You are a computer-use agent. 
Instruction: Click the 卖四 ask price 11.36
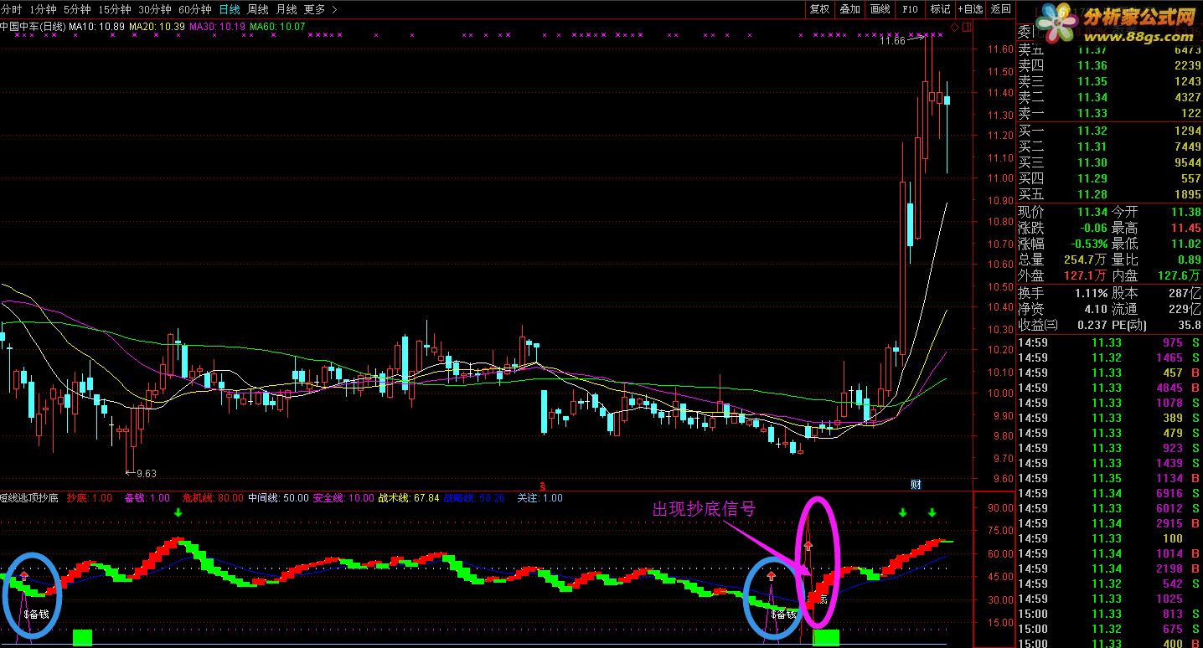point(1092,65)
